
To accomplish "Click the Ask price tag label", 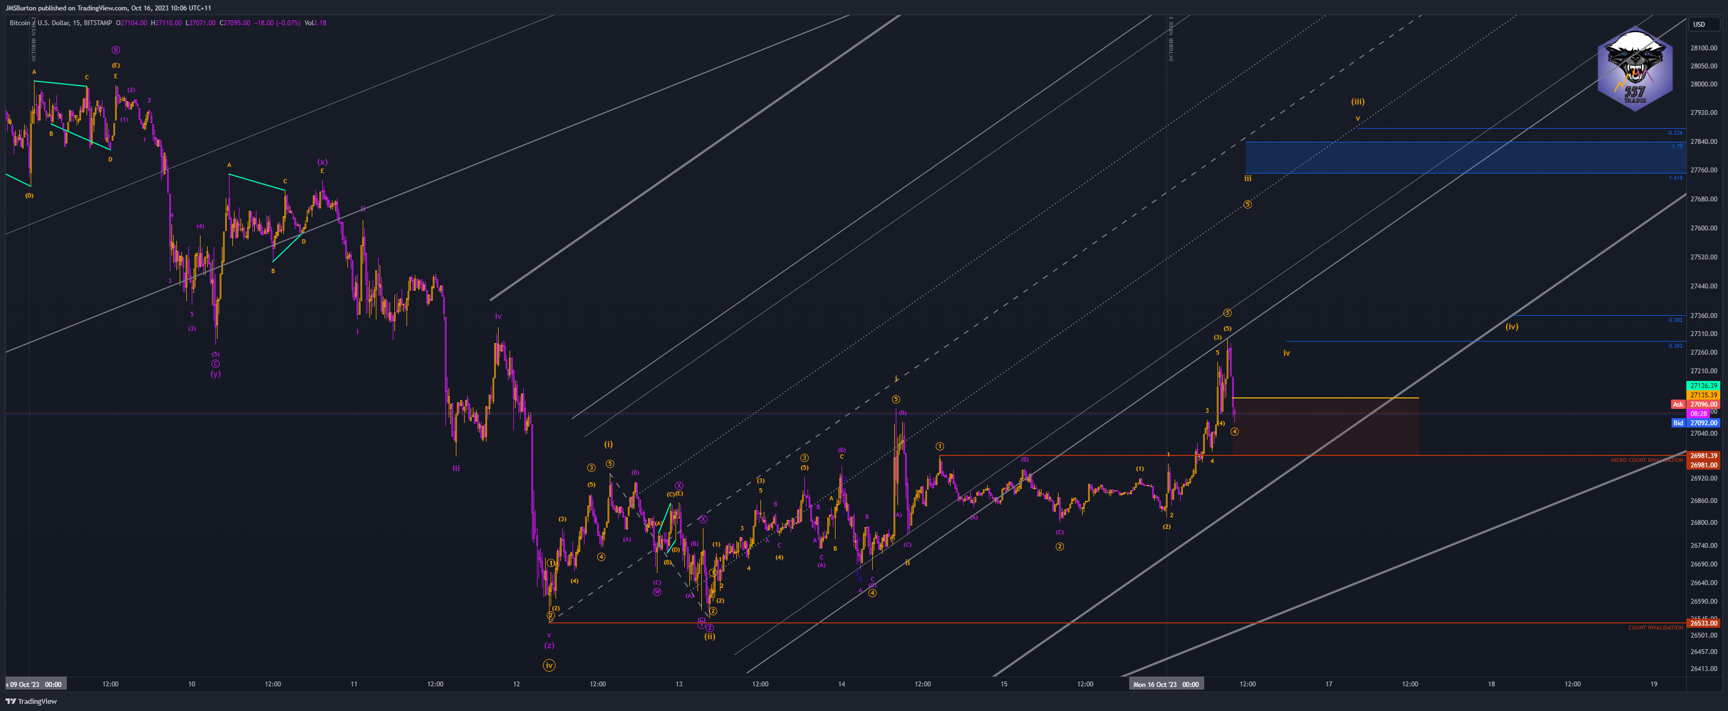I will [1677, 404].
